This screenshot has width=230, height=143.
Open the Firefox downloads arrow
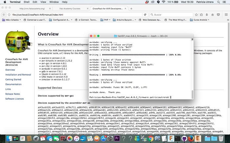[207, 15]
